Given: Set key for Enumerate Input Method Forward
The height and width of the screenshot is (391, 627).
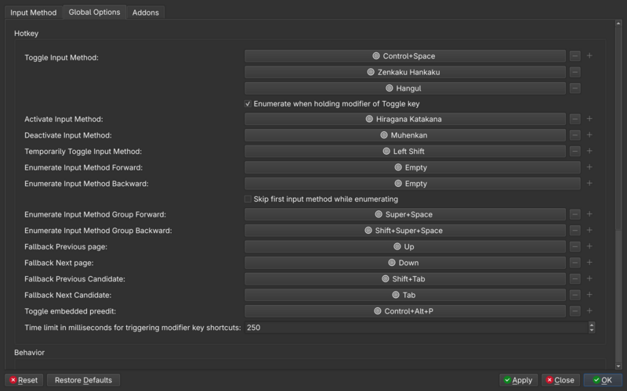Looking at the screenshot, I should 413,167.
